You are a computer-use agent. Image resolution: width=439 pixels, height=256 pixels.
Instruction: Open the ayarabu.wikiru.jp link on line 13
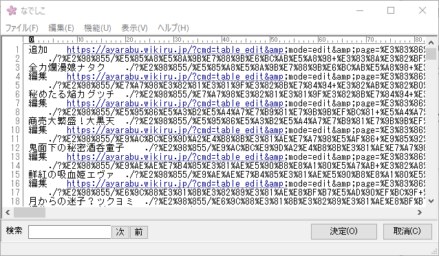point(175,157)
